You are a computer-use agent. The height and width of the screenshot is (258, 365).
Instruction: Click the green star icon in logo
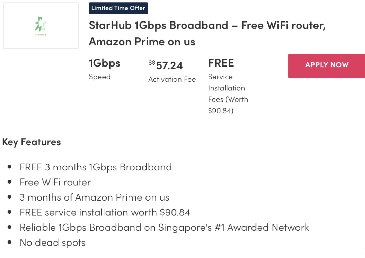click(40, 24)
